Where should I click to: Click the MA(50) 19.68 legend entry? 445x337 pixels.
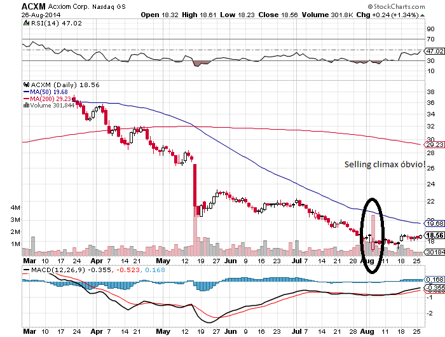tap(45, 92)
